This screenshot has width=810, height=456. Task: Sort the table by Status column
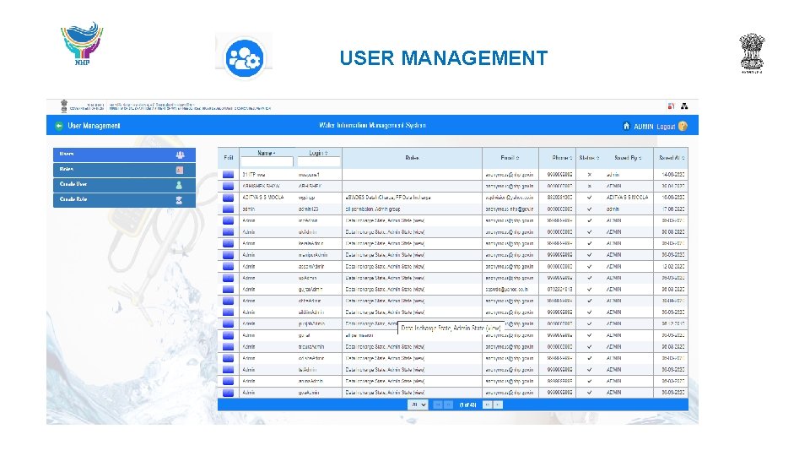click(x=589, y=158)
